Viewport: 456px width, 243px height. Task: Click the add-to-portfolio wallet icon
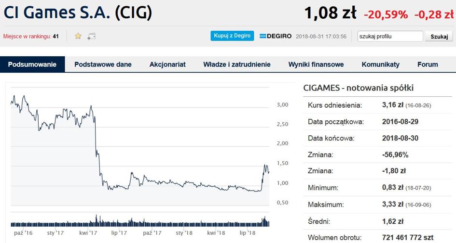91,36
